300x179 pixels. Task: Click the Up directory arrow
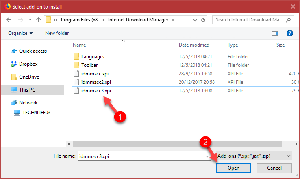(39, 19)
